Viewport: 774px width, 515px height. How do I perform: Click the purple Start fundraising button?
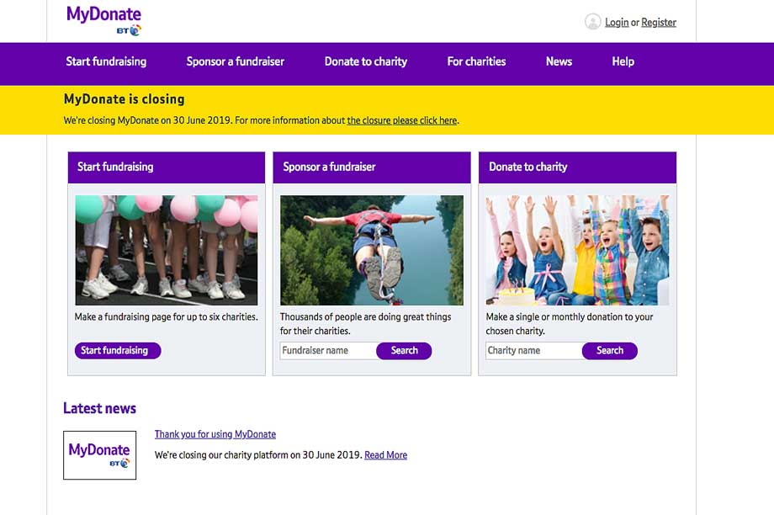point(118,351)
